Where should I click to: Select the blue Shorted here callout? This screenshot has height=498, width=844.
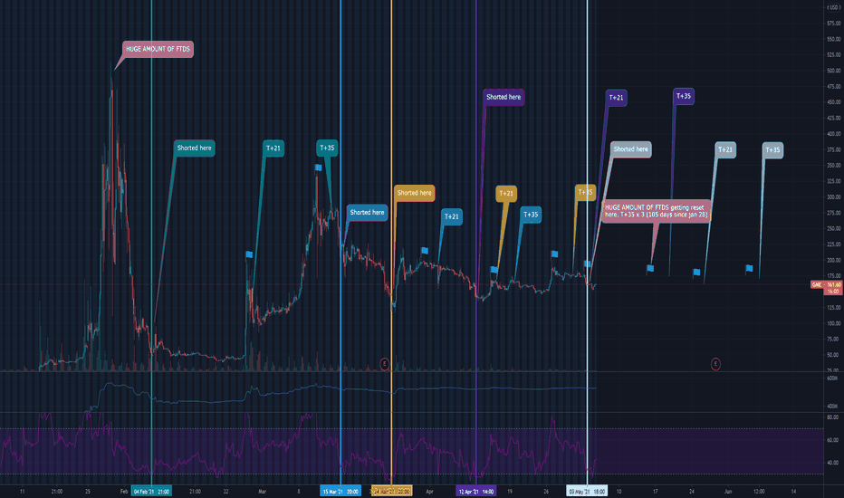tap(367, 213)
